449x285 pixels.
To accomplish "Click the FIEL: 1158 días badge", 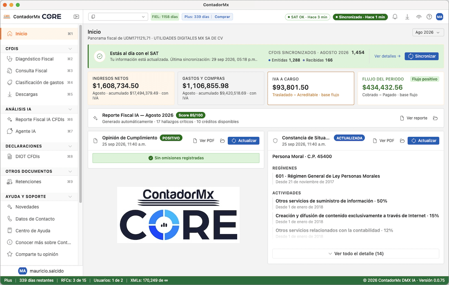I will (x=165, y=17).
